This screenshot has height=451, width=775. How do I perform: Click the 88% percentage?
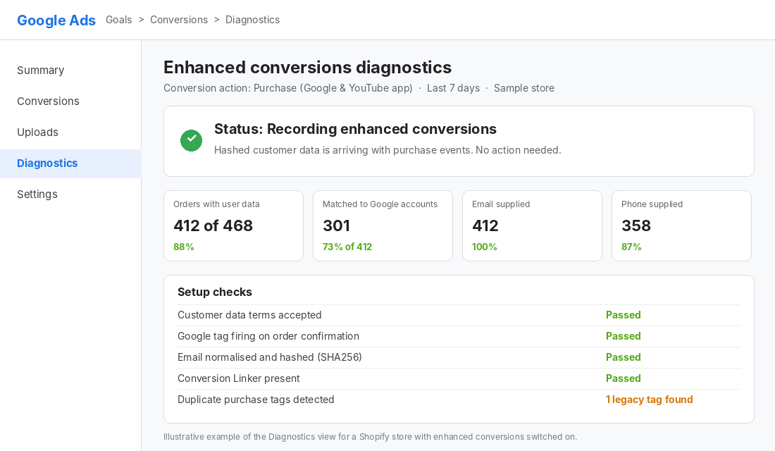coord(184,247)
